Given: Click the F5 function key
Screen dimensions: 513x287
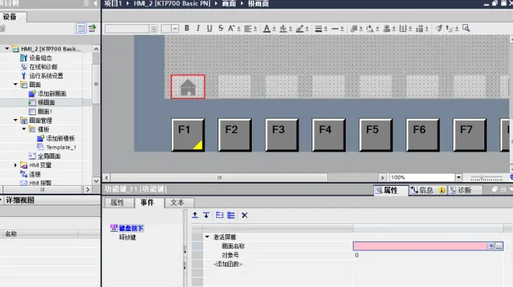Looking at the screenshot, I should [376, 135].
